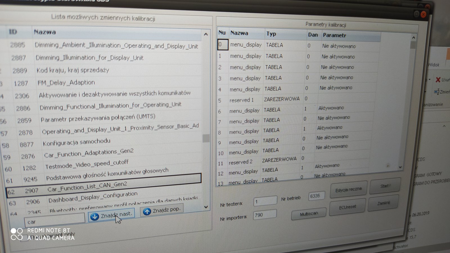Select row Operating_and_Display_Unit_1_Proximity_Sensor_Basic_Ad
The width and height of the screenshot is (450, 253).
point(120,129)
